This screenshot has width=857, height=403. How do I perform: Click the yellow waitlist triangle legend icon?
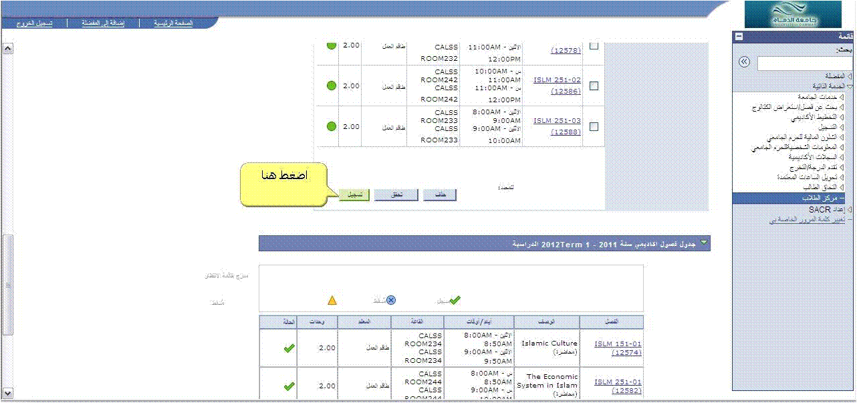point(332,300)
